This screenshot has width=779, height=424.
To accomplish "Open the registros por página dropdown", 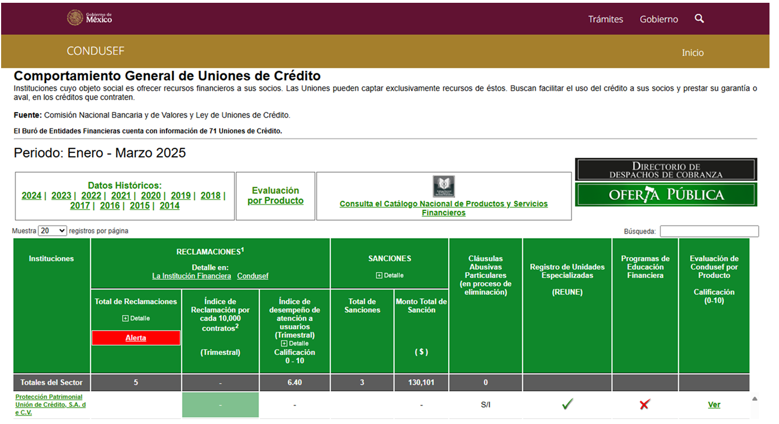I will 53,231.
